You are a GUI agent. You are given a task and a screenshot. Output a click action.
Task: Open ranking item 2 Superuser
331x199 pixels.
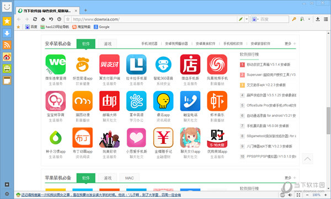[268, 75]
